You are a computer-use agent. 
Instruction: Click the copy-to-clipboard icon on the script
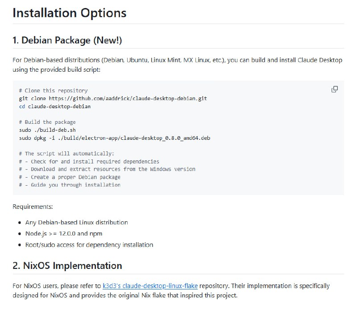335,89
